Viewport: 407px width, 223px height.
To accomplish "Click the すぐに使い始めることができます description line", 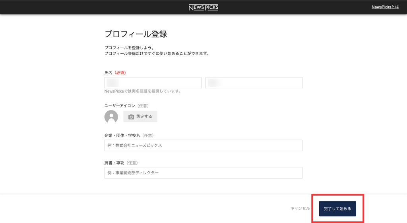I will coord(157,53).
